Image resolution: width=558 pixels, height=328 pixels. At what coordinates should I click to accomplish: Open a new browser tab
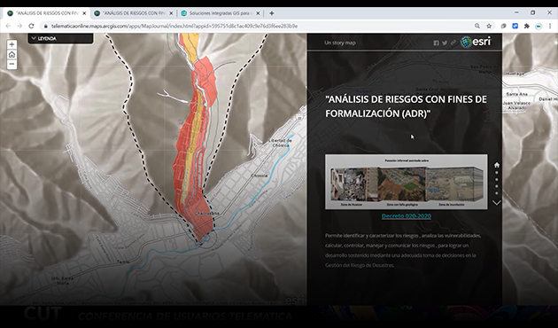pyautogui.click(x=272, y=13)
